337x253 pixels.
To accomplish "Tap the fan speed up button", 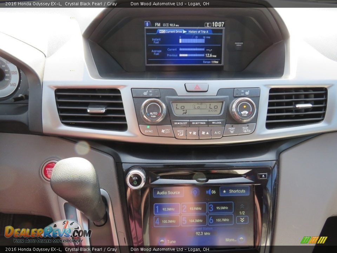I will click(205, 132).
